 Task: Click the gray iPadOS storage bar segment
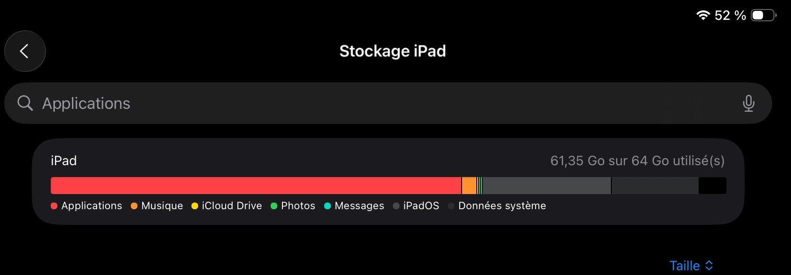[546, 186]
